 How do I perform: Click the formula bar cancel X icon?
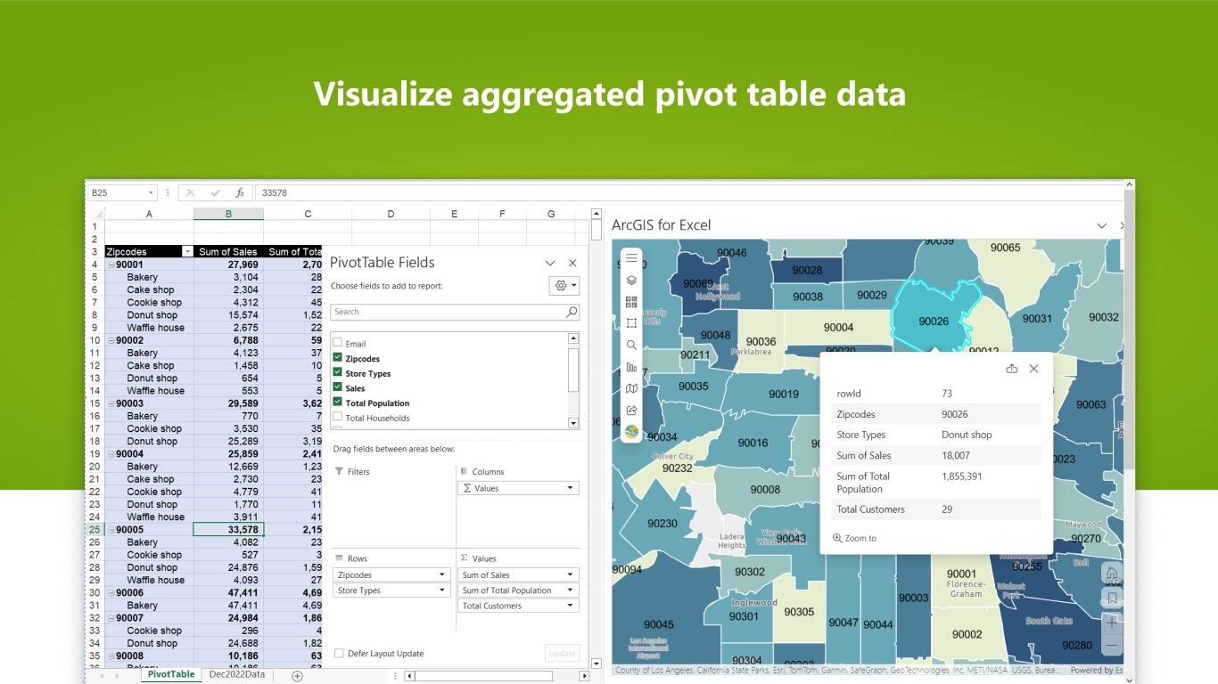pyautogui.click(x=190, y=192)
